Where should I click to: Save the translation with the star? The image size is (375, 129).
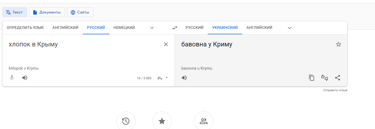(339, 44)
